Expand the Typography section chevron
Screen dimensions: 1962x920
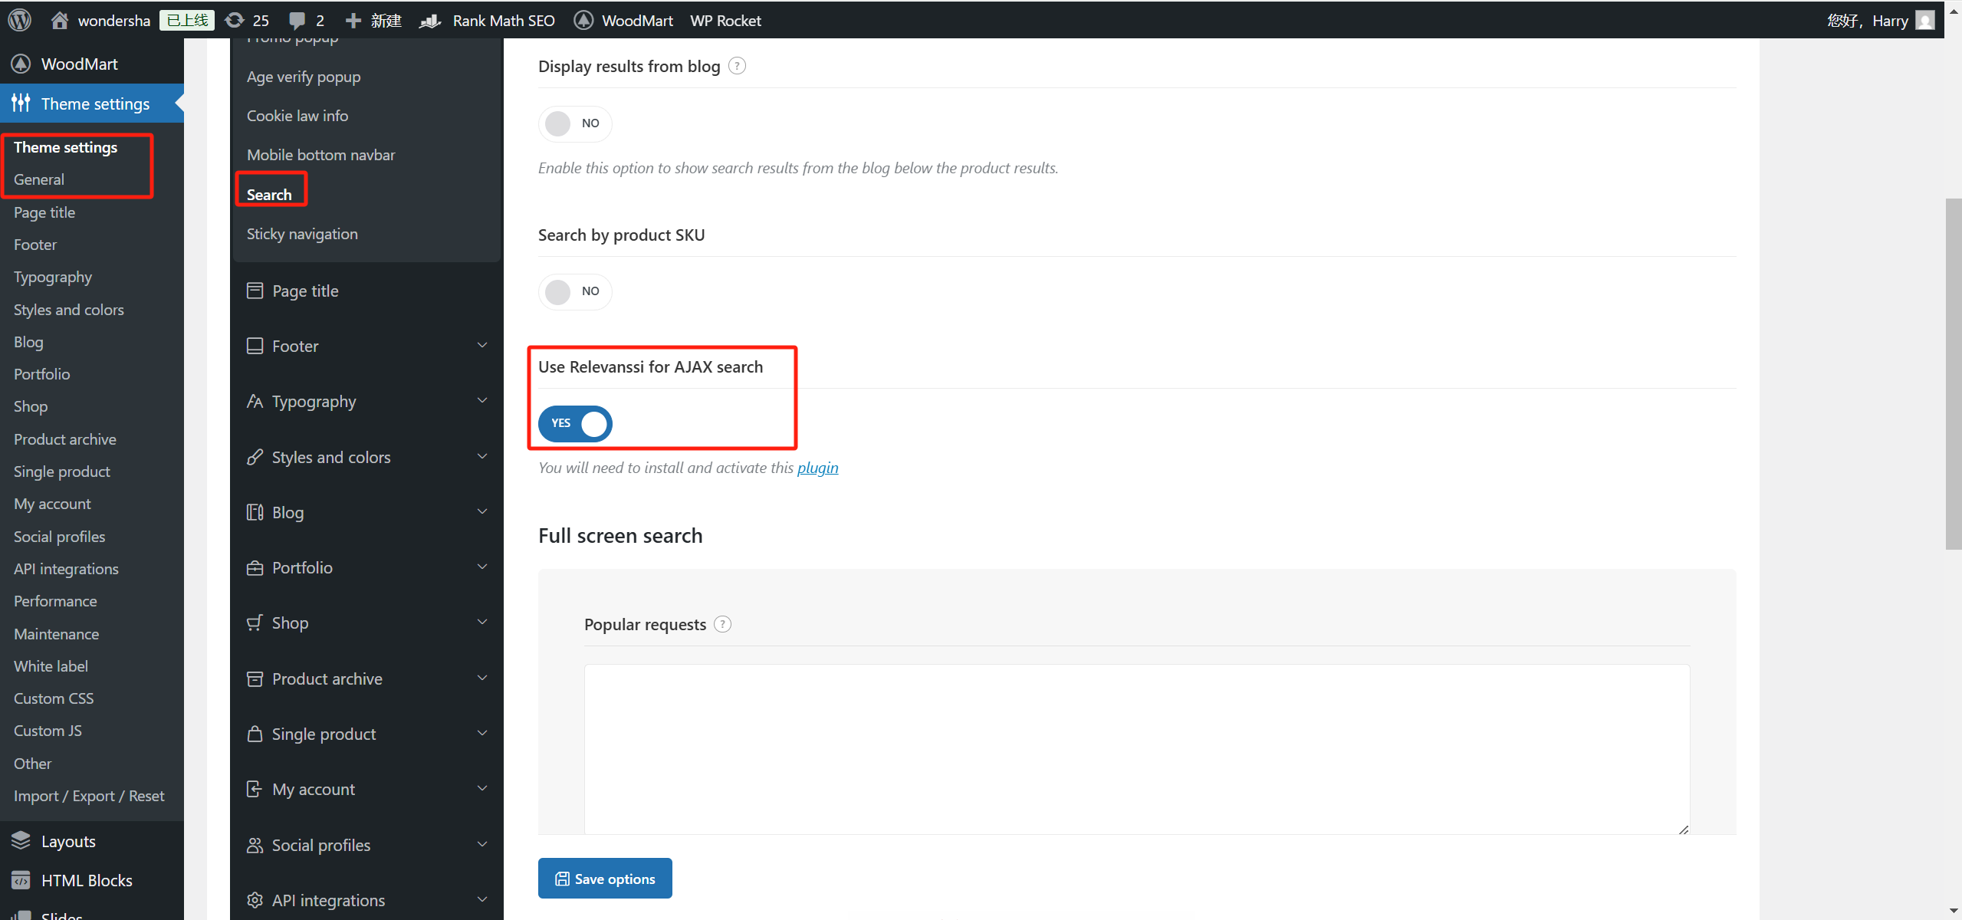coord(482,401)
